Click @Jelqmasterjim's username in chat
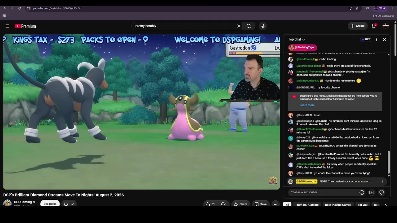Image resolution: width=397 pixels, height=223 pixels. pyautogui.click(x=306, y=154)
